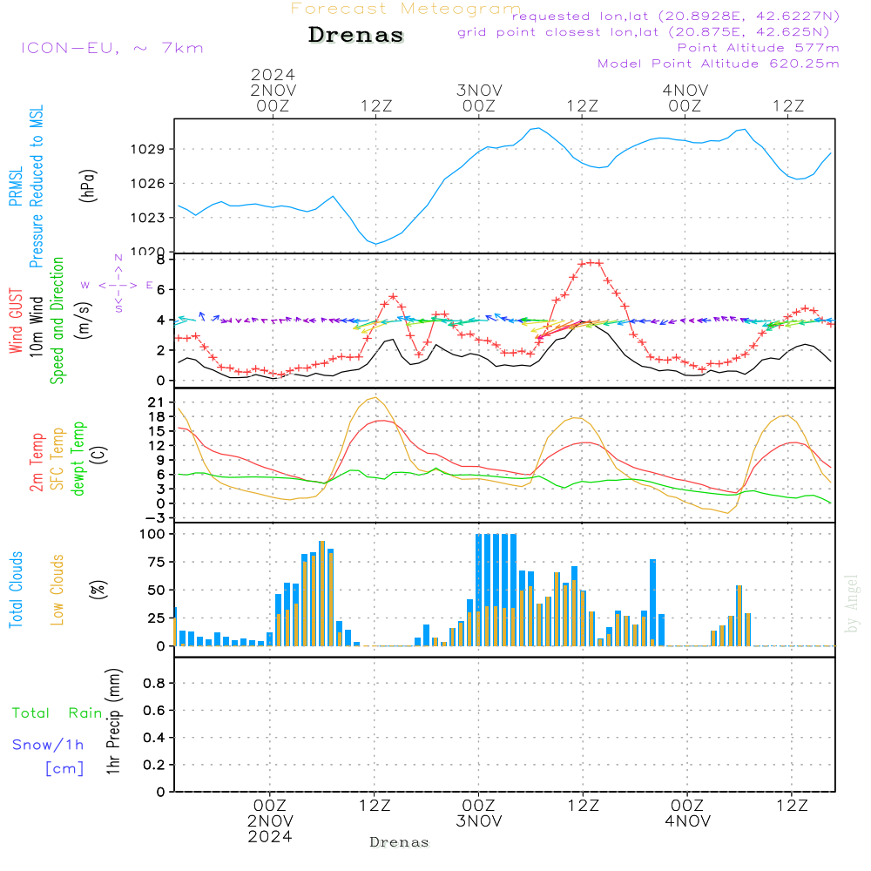Click the 75 value on cloud axis
871x871 pixels.
tap(156, 562)
